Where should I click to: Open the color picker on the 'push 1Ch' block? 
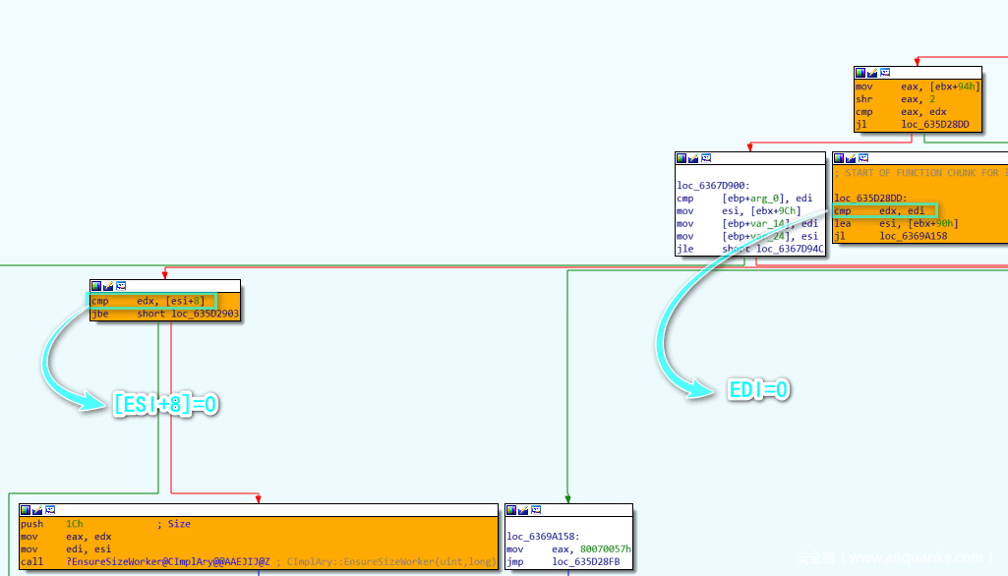[x=26, y=510]
